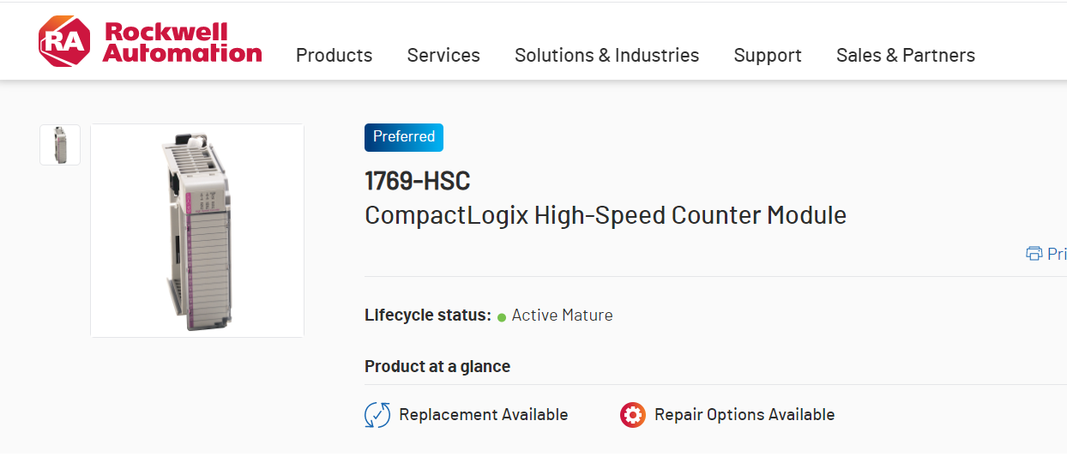Image resolution: width=1067 pixels, height=475 pixels.
Task: Click the 1769-HSC catalog number heading
Action: coord(418,182)
